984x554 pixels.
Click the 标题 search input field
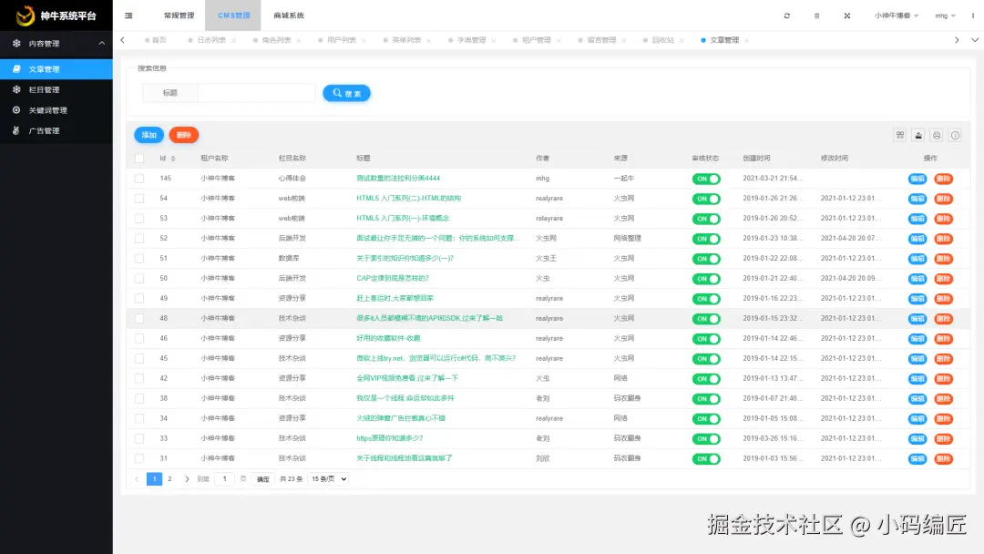coord(257,93)
